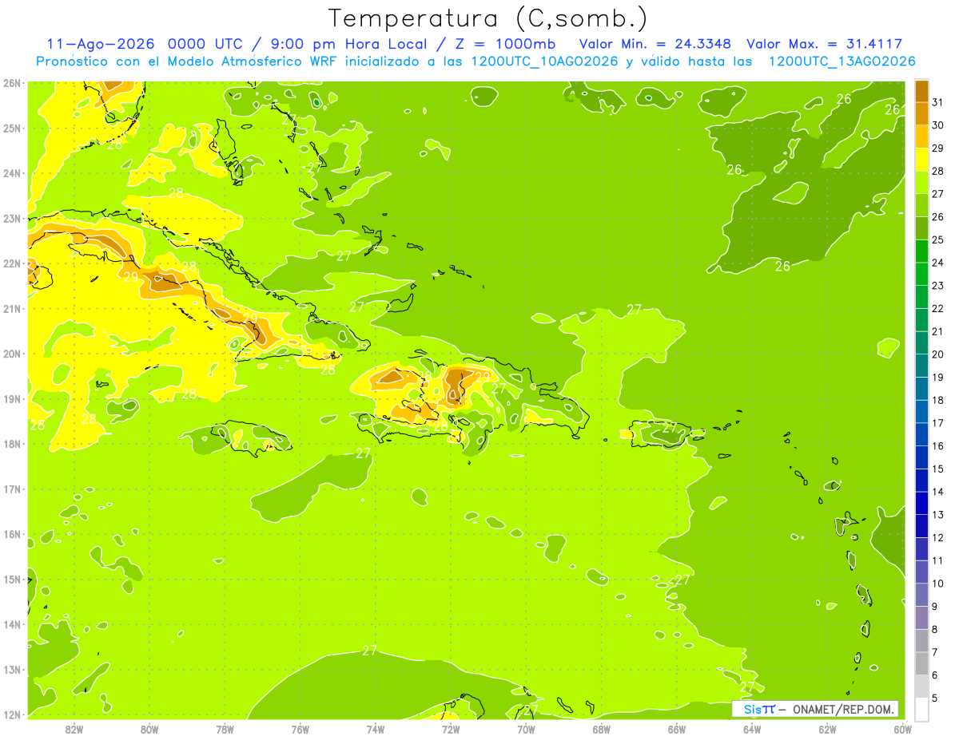Click the '1200UTC_10AGO2026' initialization time text
Image resolution: width=959 pixels, height=740 pixels.
tap(545, 61)
